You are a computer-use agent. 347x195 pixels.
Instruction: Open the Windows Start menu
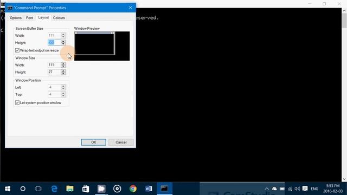click(8, 188)
